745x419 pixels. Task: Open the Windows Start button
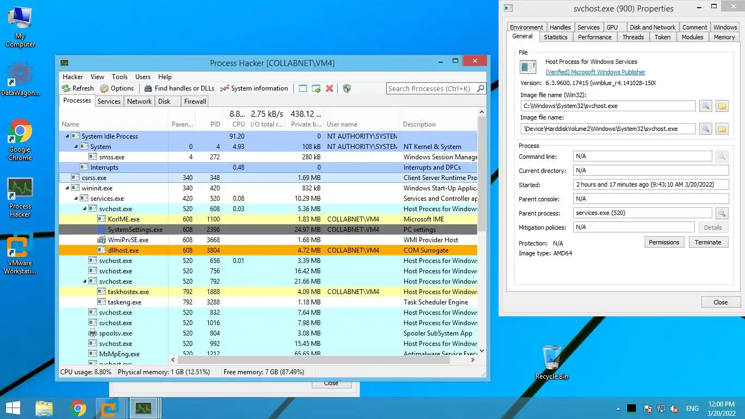pyautogui.click(x=13, y=408)
